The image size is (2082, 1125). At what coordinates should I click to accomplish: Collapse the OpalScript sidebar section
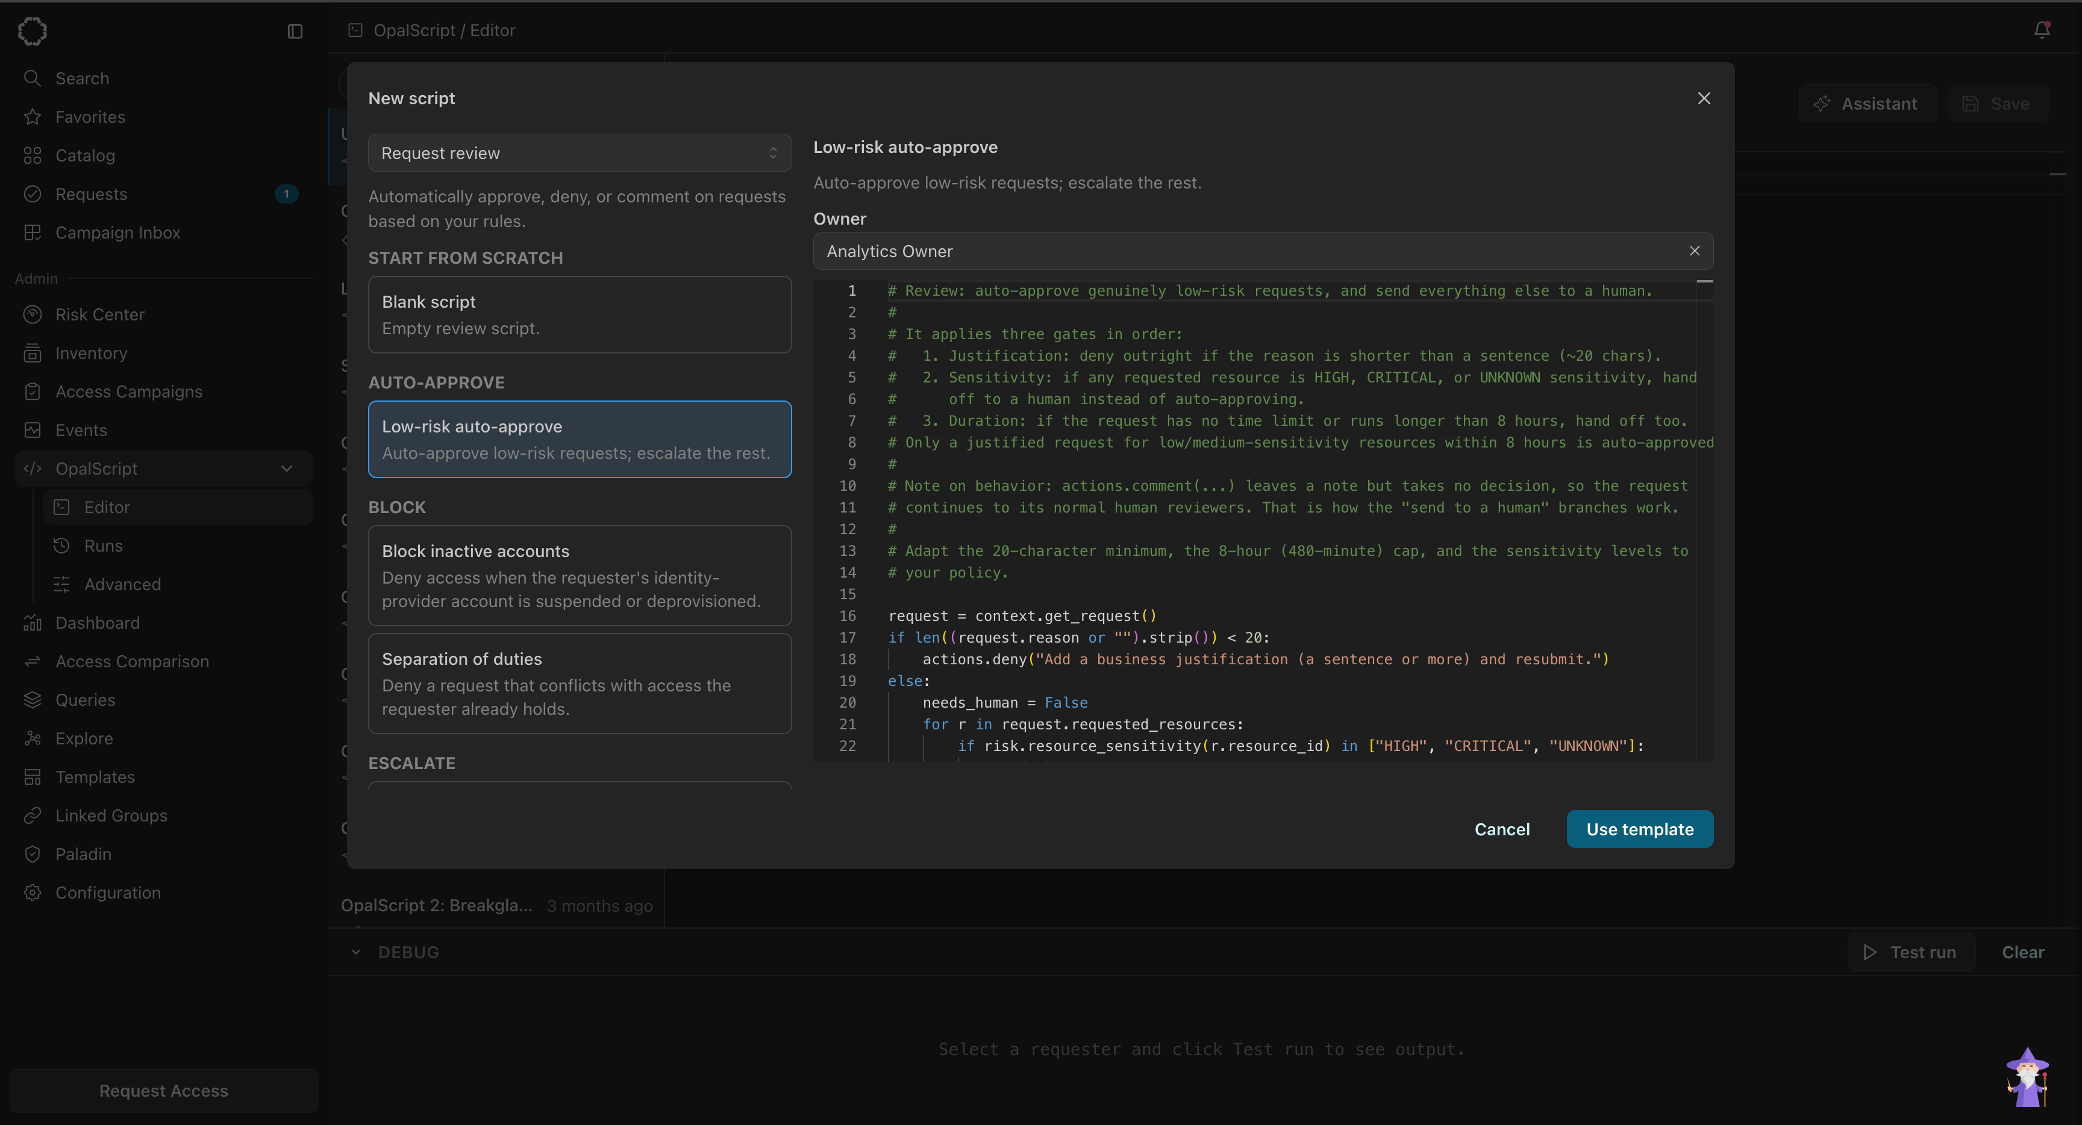point(286,469)
